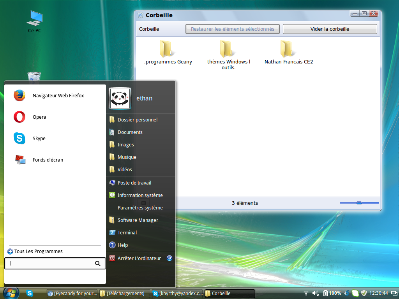Open Paramètres système entry

pyautogui.click(x=141, y=208)
